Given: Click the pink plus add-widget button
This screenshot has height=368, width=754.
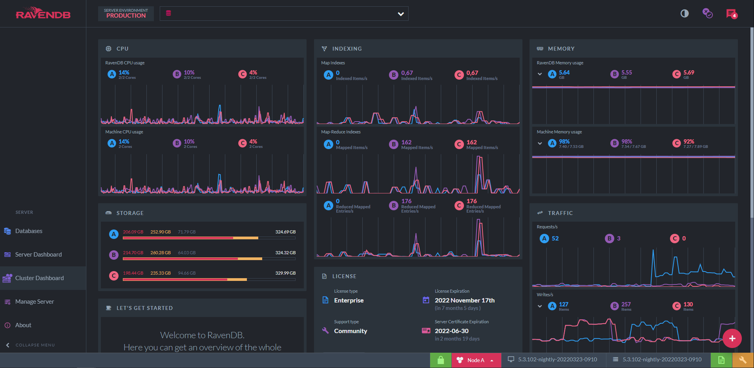Looking at the screenshot, I should (732, 338).
